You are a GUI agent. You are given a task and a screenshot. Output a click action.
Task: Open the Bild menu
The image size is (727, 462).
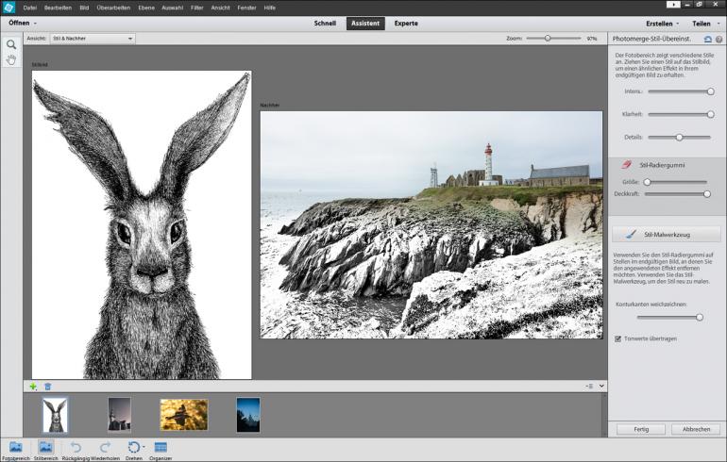tap(84, 8)
